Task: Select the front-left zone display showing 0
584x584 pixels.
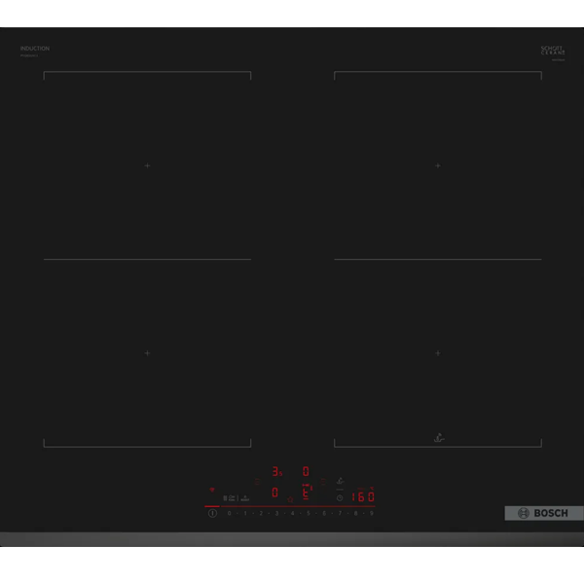Action: (274, 493)
